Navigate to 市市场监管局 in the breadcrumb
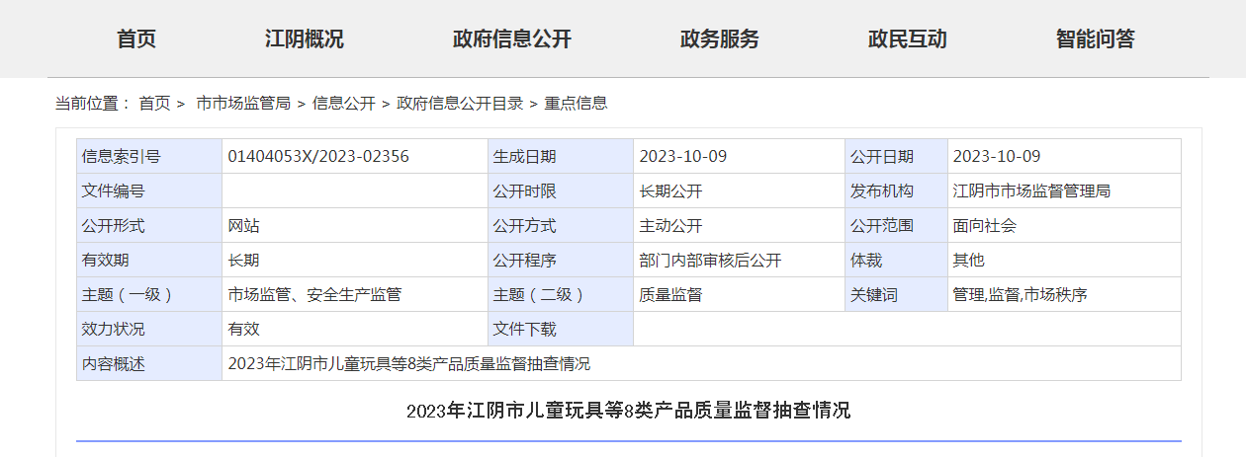 (243, 103)
